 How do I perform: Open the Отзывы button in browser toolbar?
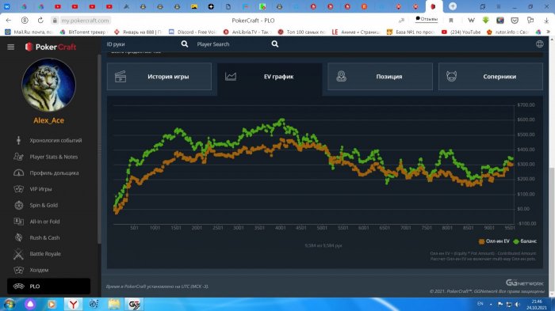427,19
